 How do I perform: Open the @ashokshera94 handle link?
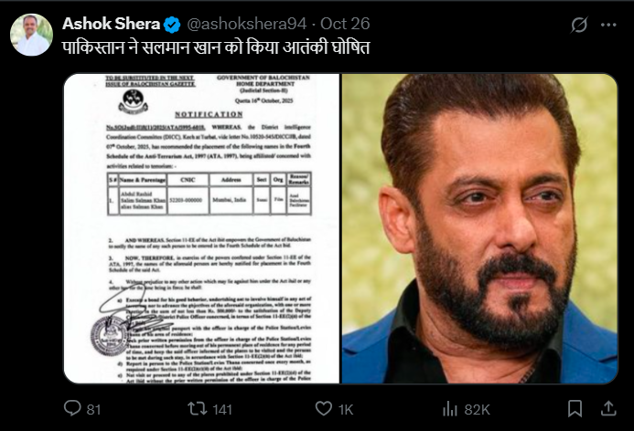point(247,25)
